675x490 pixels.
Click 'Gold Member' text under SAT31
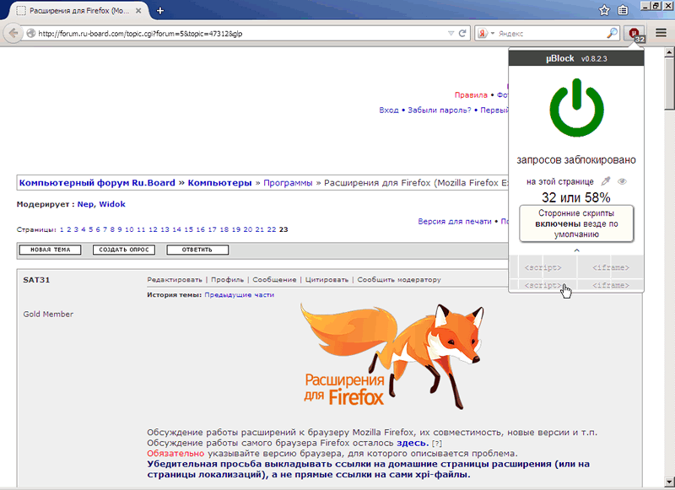[48, 315]
